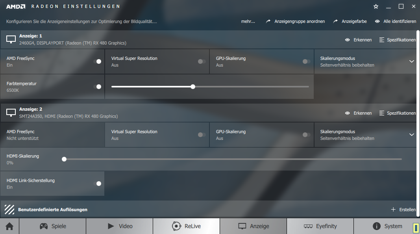Go to the Home icon tab
This screenshot has width=420, height=234.
coord(9,226)
